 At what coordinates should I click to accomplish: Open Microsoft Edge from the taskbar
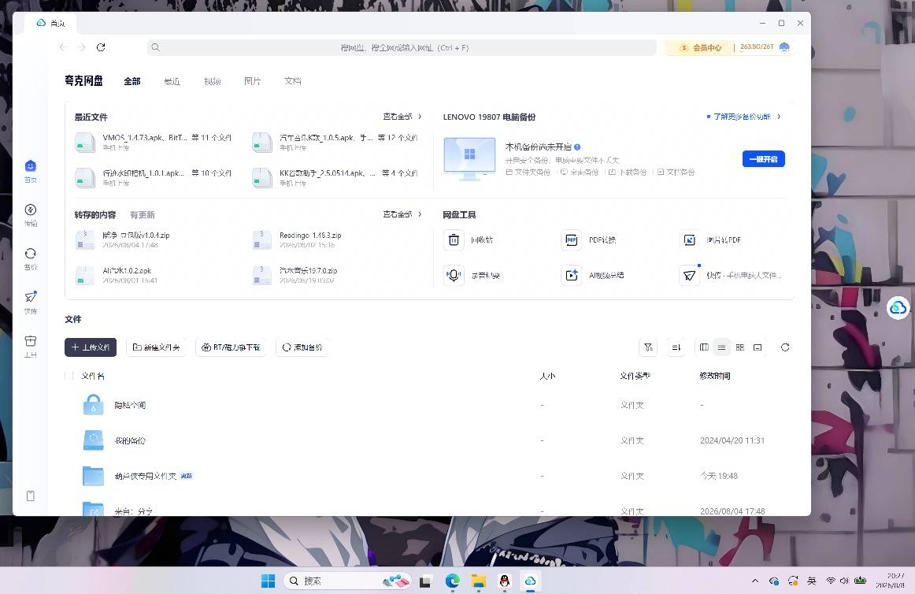pyautogui.click(x=452, y=581)
